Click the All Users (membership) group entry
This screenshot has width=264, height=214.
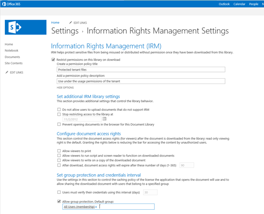click(x=79, y=207)
